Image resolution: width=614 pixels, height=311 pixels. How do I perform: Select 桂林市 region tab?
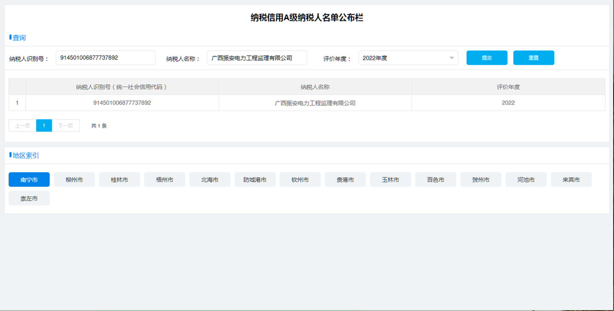120,180
